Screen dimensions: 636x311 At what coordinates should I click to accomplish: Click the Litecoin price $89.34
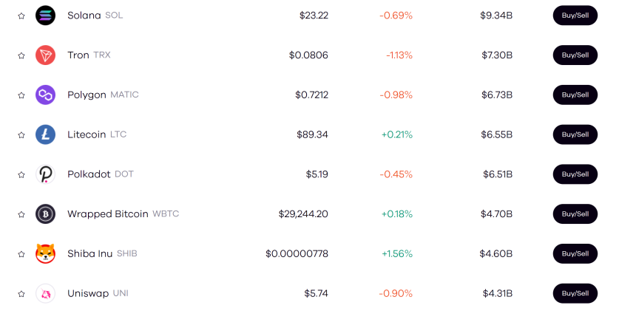click(312, 134)
